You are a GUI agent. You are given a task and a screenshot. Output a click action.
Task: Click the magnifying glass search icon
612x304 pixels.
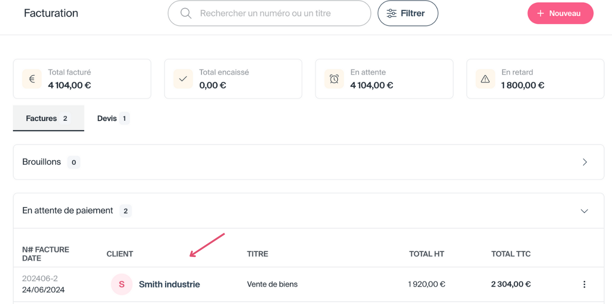[x=186, y=14]
